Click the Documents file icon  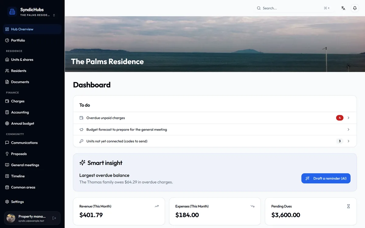point(7,82)
